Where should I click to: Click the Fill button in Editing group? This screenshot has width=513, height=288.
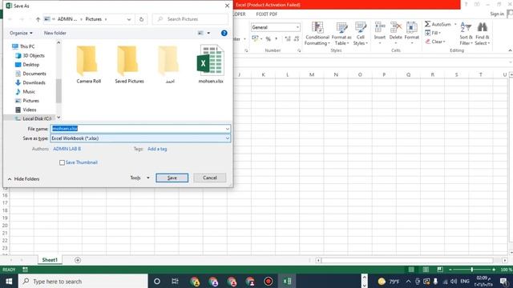433,33
